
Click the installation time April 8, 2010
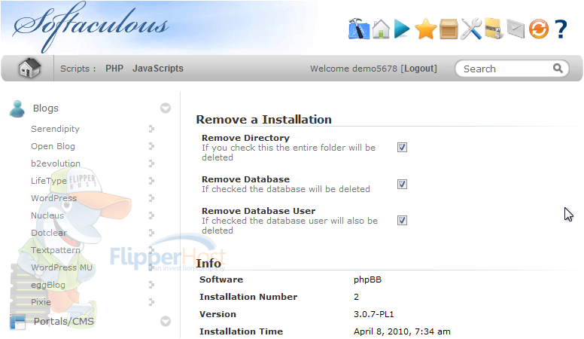[x=402, y=331]
